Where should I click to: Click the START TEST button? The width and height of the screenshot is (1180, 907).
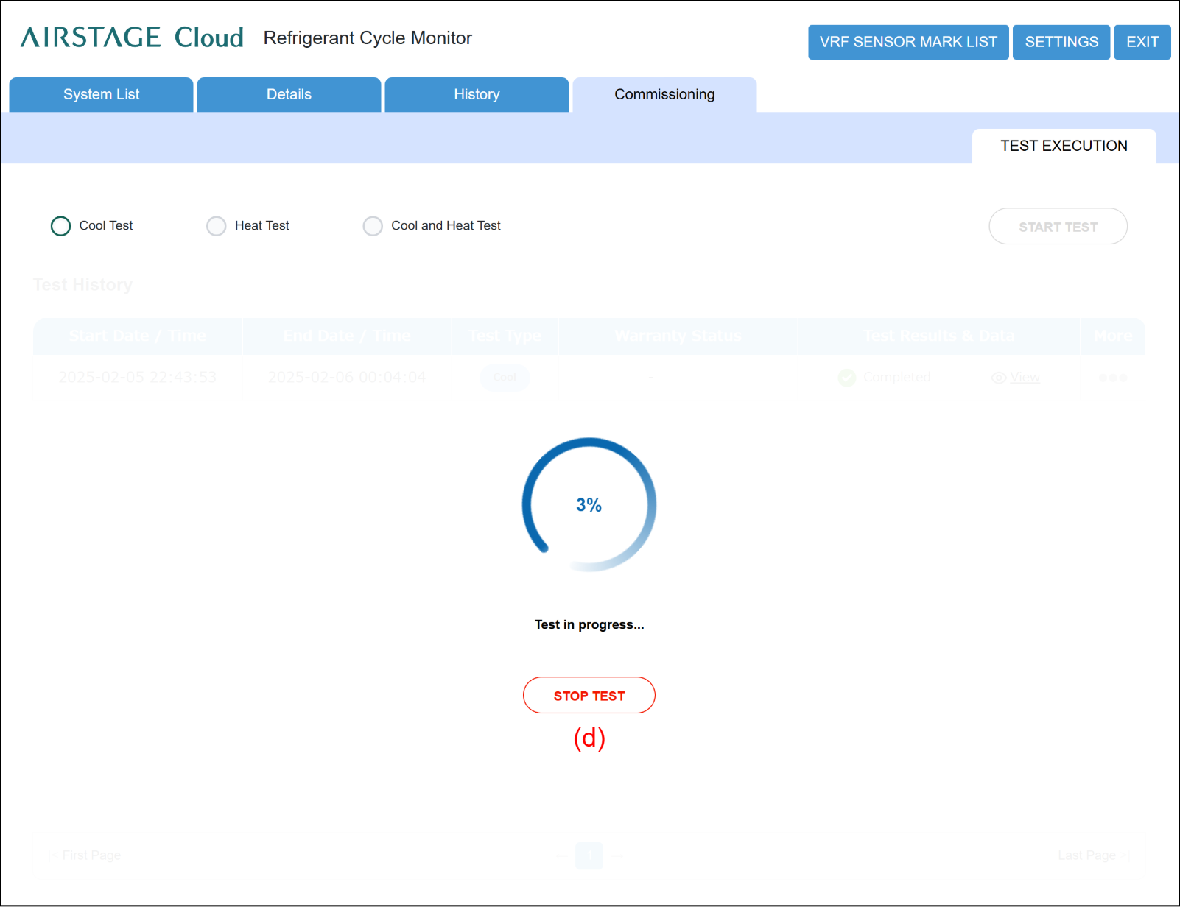pos(1058,226)
